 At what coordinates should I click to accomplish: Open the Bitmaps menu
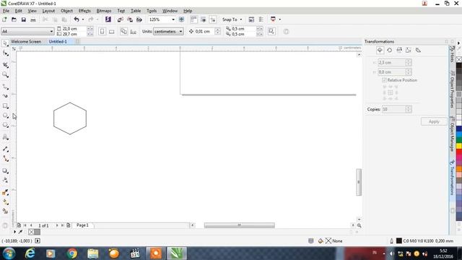(104, 11)
